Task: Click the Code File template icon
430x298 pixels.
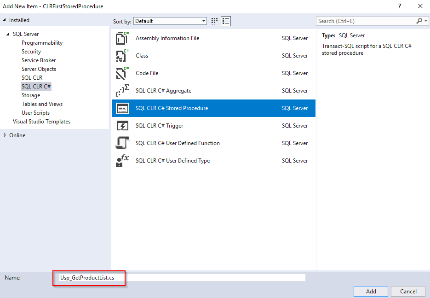Action: click(x=122, y=73)
